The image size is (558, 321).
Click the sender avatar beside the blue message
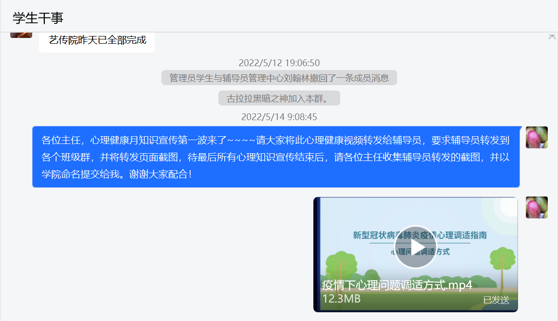[x=537, y=137]
